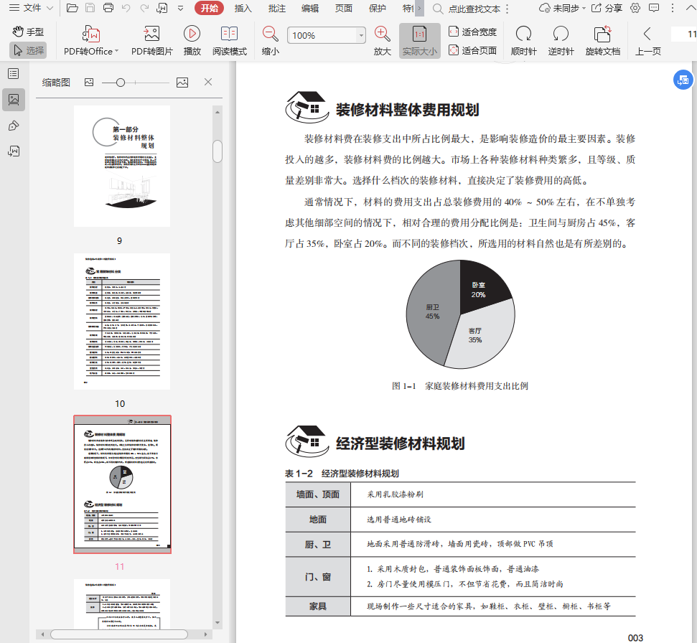Select 适合页面 fit page option
Image resolution: width=697 pixels, height=643 pixels.
click(472, 50)
